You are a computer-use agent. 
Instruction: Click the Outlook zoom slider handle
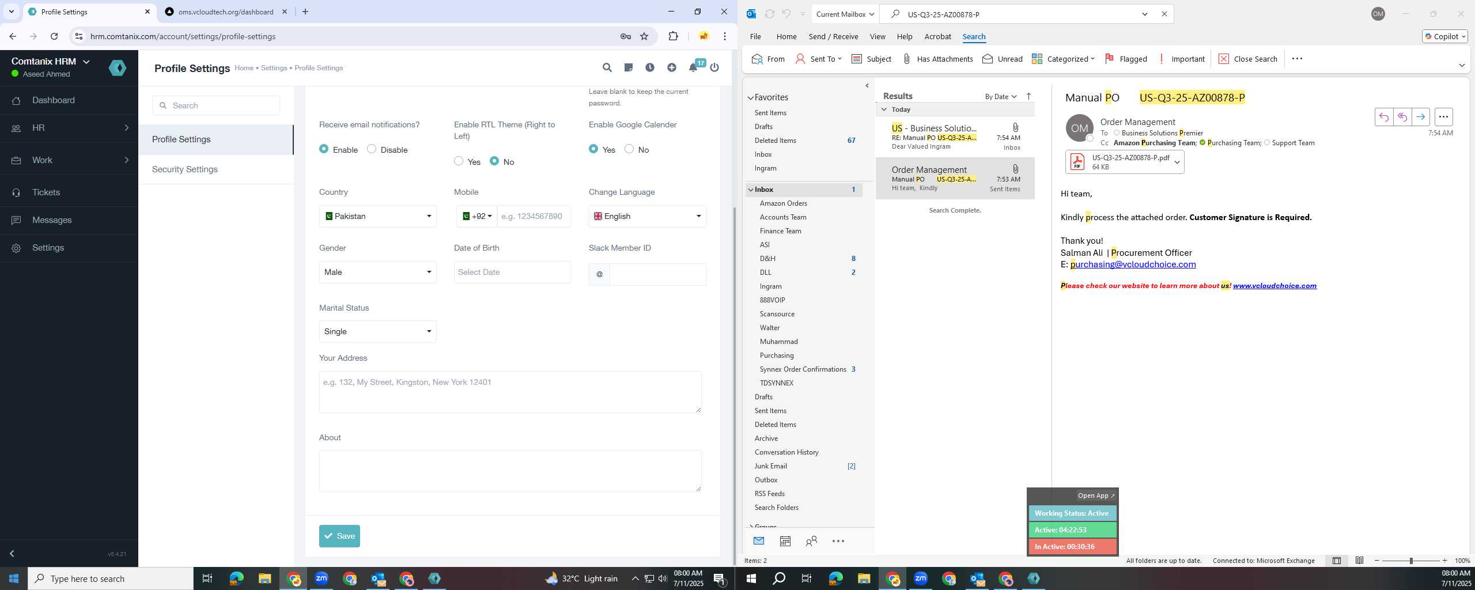pos(1410,561)
